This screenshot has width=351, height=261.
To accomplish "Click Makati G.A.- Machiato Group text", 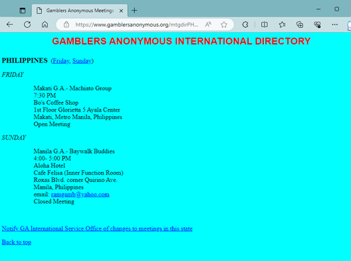I will coord(72,88).
